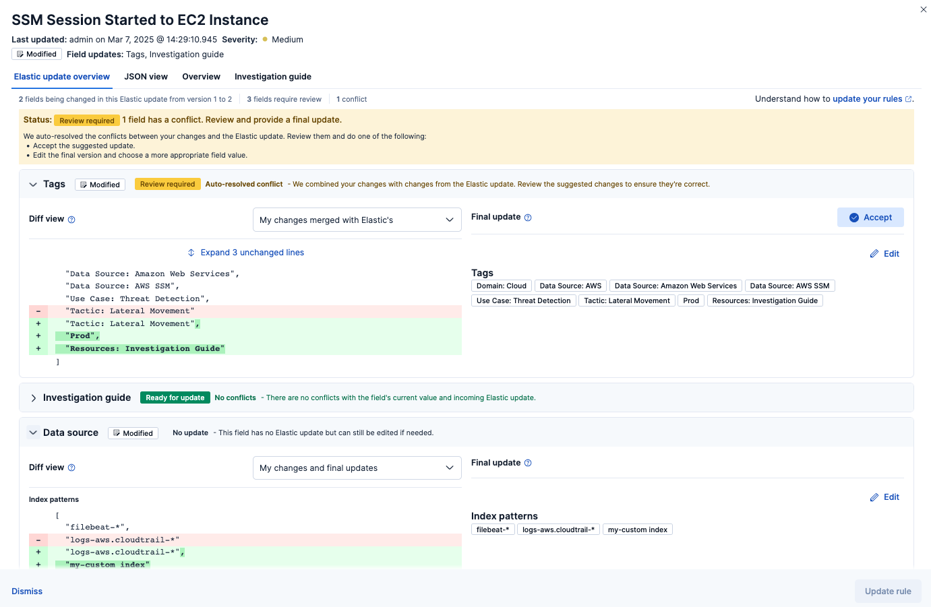Click the SSM Session Started to EC2 Instance title
Image resolution: width=931 pixels, height=607 pixels.
point(140,20)
